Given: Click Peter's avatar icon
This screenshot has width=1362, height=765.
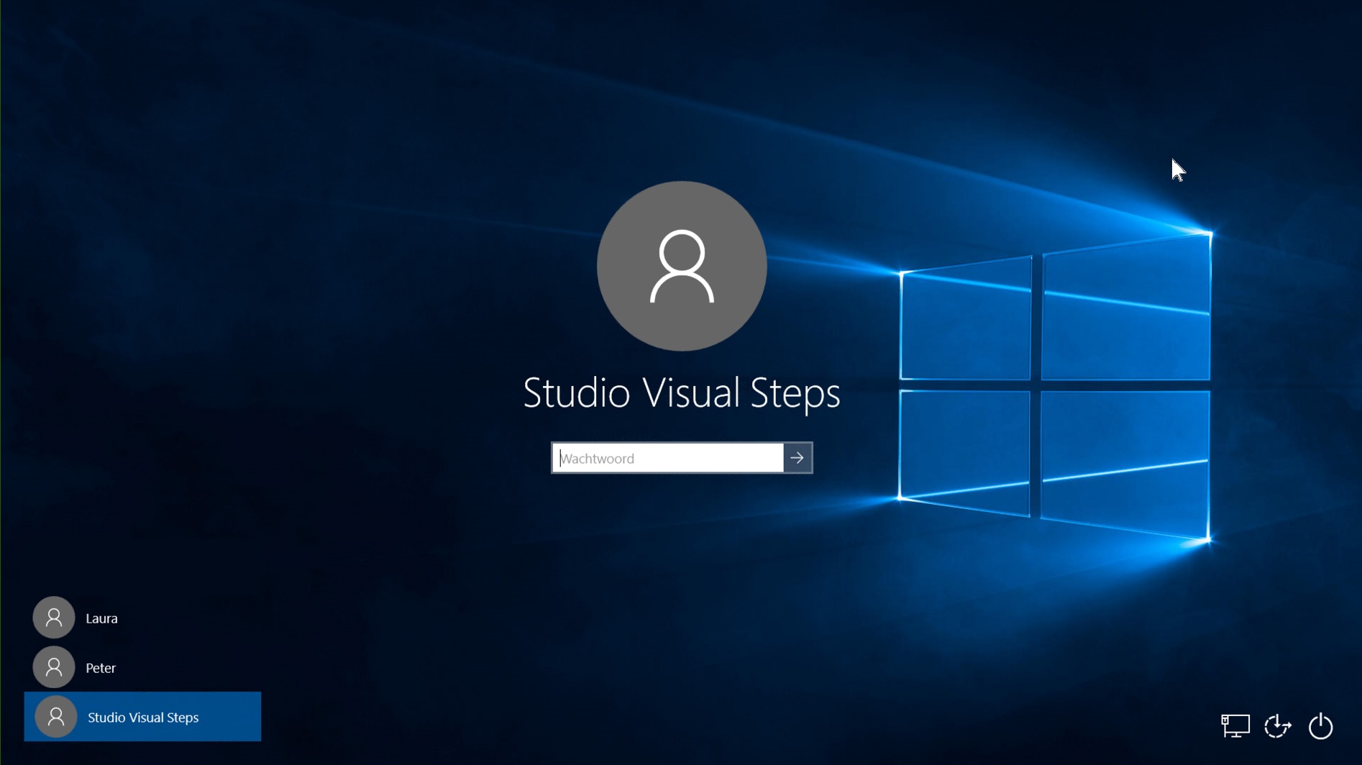Looking at the screenshot, I should [x=54, y=667].
